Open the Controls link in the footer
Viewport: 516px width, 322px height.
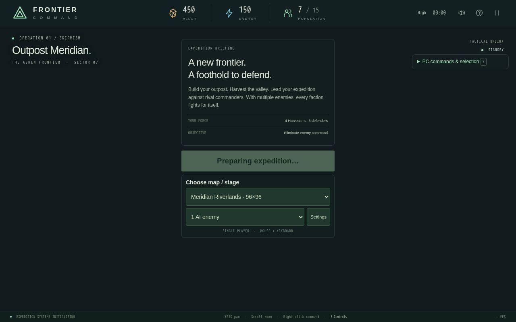pyautogui.click(x=339, y=317)
